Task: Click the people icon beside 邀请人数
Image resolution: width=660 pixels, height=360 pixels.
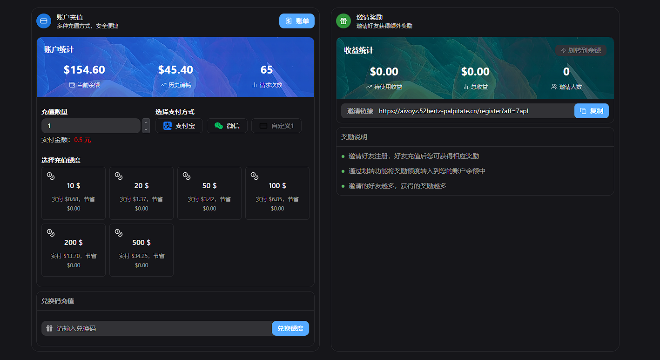Action: [554, 87]
